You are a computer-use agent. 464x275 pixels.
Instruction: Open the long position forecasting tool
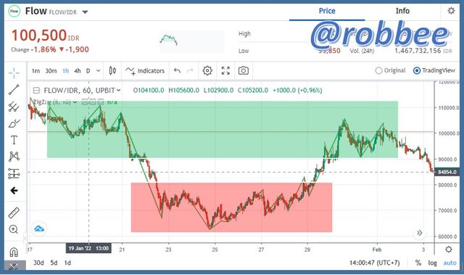pos(14,173)
